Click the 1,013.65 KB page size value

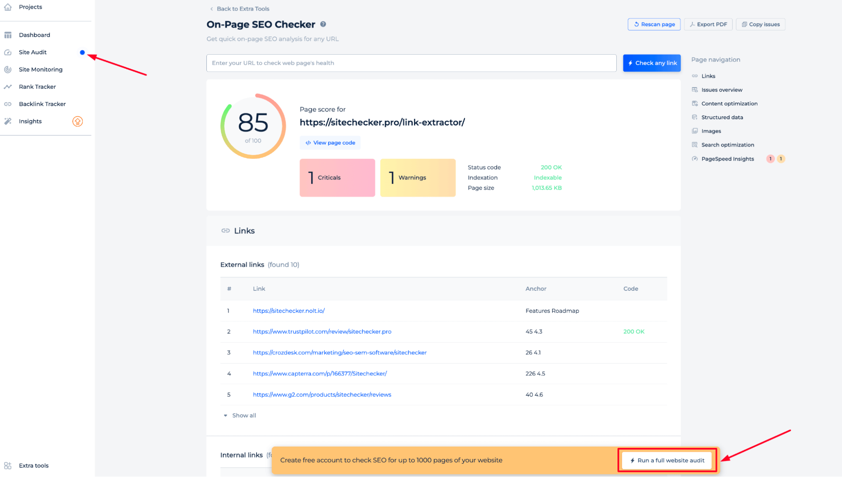pyautogui.click(x=546, y=188)
